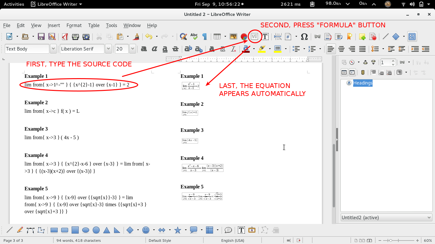Click the Insert Page Break icon

[278, 37]
